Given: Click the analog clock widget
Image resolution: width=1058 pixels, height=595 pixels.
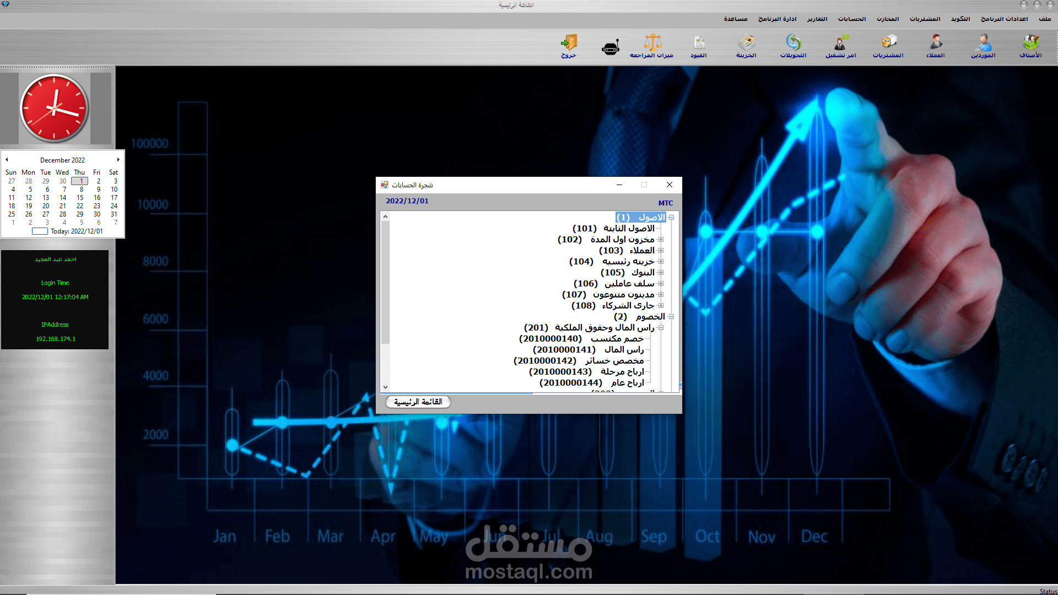Looking at the screenshot, I should coord(54,109).
